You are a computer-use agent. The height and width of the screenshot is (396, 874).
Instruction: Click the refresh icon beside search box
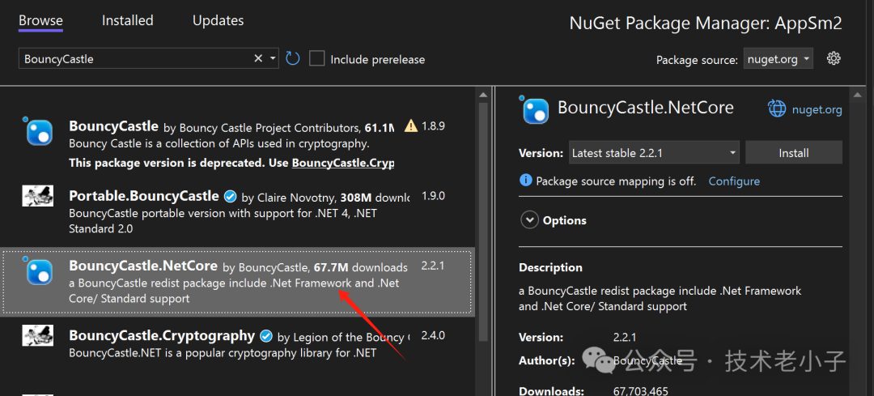click(293, 58)
